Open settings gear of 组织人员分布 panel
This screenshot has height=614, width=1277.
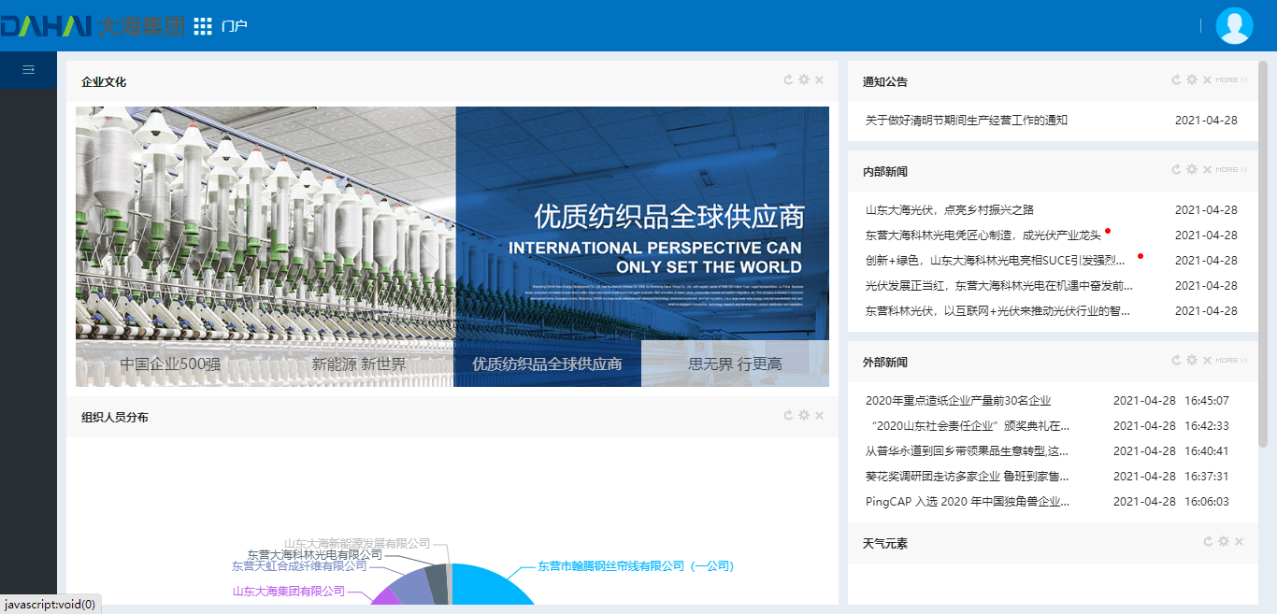(x=804, y=416)
